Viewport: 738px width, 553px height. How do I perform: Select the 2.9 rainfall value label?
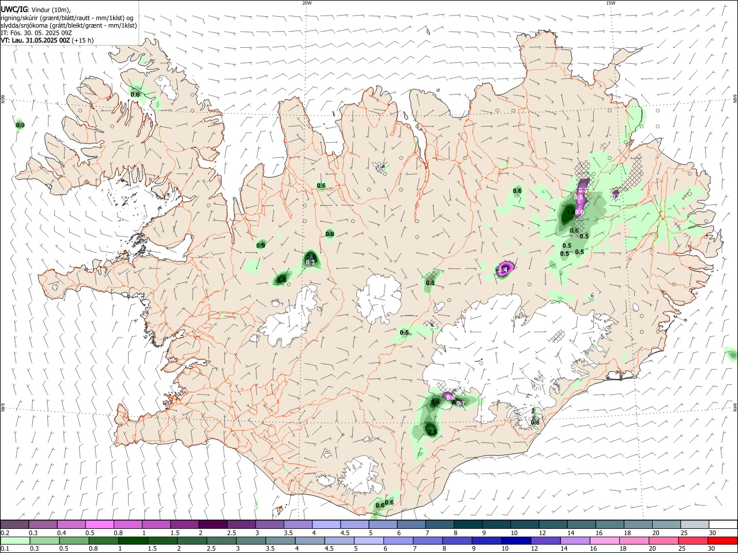click(311, 256)
